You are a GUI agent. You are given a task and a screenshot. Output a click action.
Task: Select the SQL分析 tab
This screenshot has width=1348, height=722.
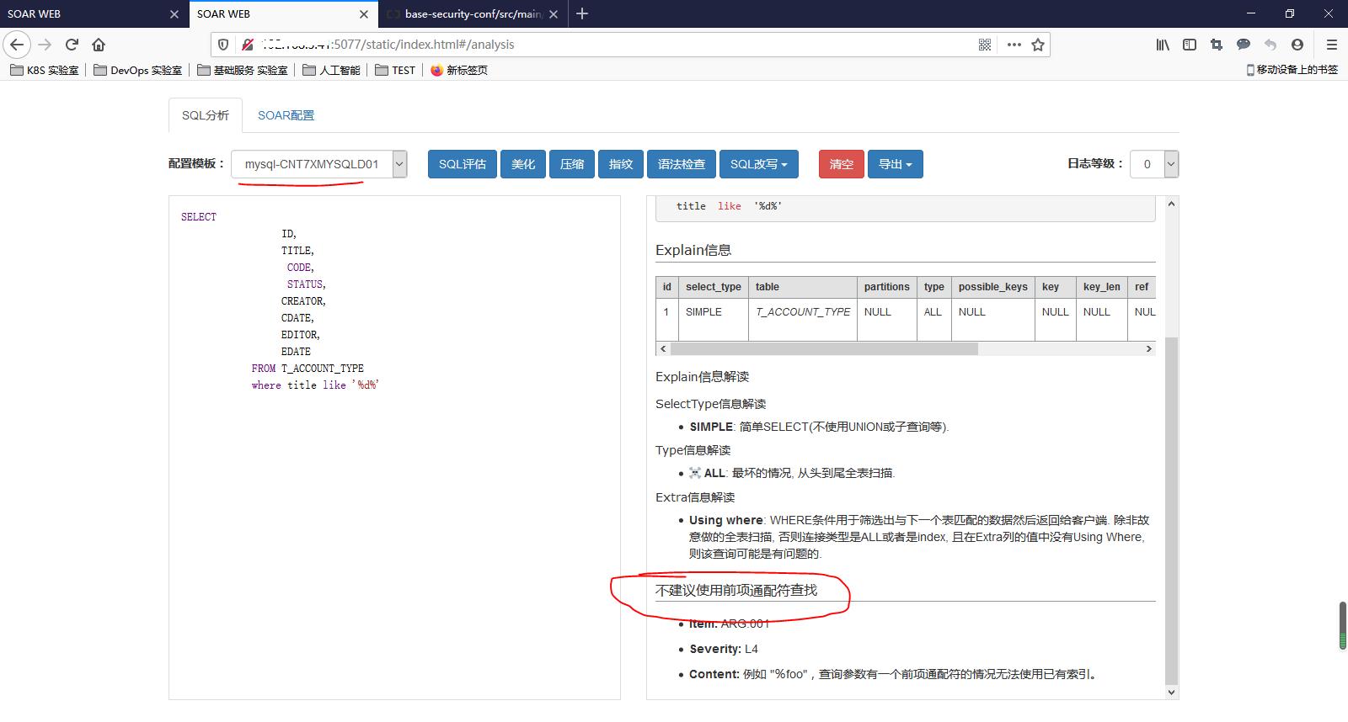[205, 115]
